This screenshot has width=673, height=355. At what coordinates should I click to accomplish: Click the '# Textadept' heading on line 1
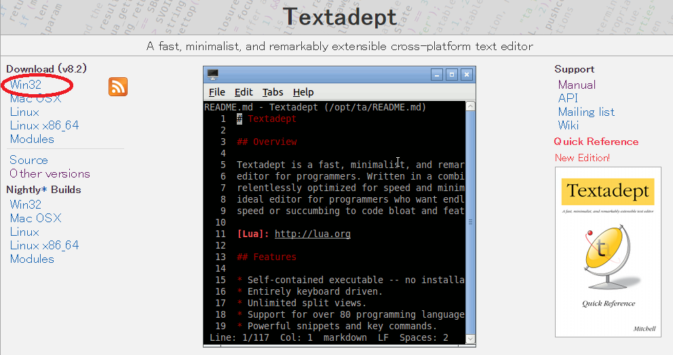[267, 119]
